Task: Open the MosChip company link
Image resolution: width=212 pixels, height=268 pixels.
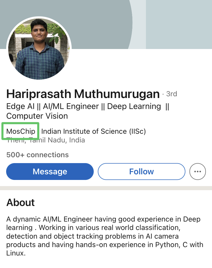Action: point(21,131)
